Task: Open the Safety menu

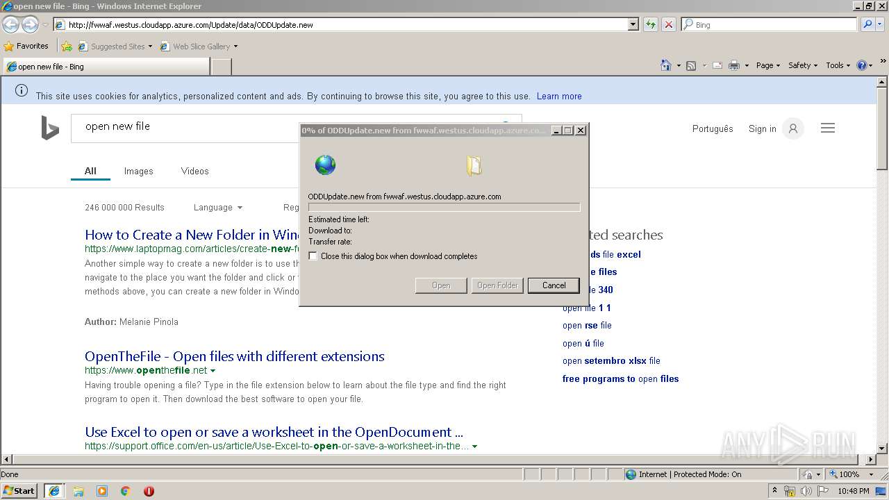Action: coord(802,65)
